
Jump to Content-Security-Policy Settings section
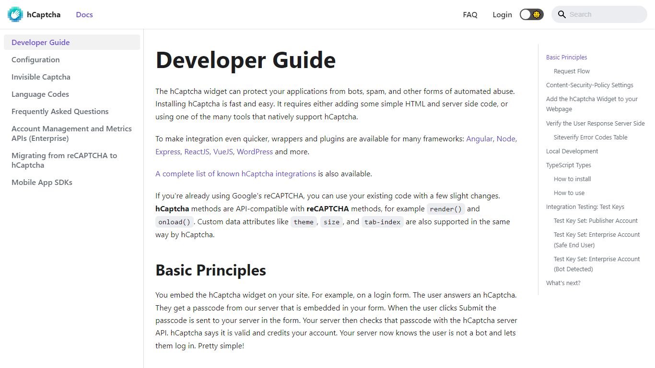[590, 85]
